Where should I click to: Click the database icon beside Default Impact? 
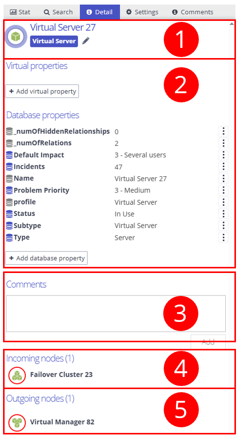coord(9,155)
